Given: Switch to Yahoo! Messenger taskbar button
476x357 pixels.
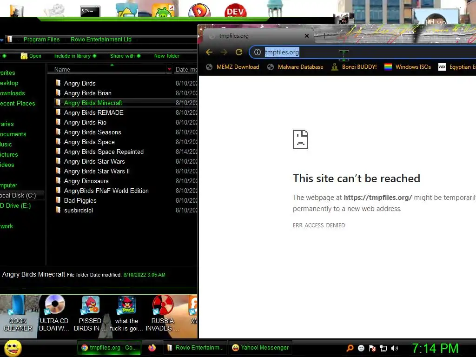Looking at the screenshot, I should [260, 348].
